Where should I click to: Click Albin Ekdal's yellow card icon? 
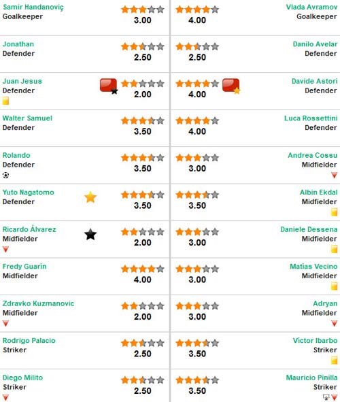pos(334,212)
